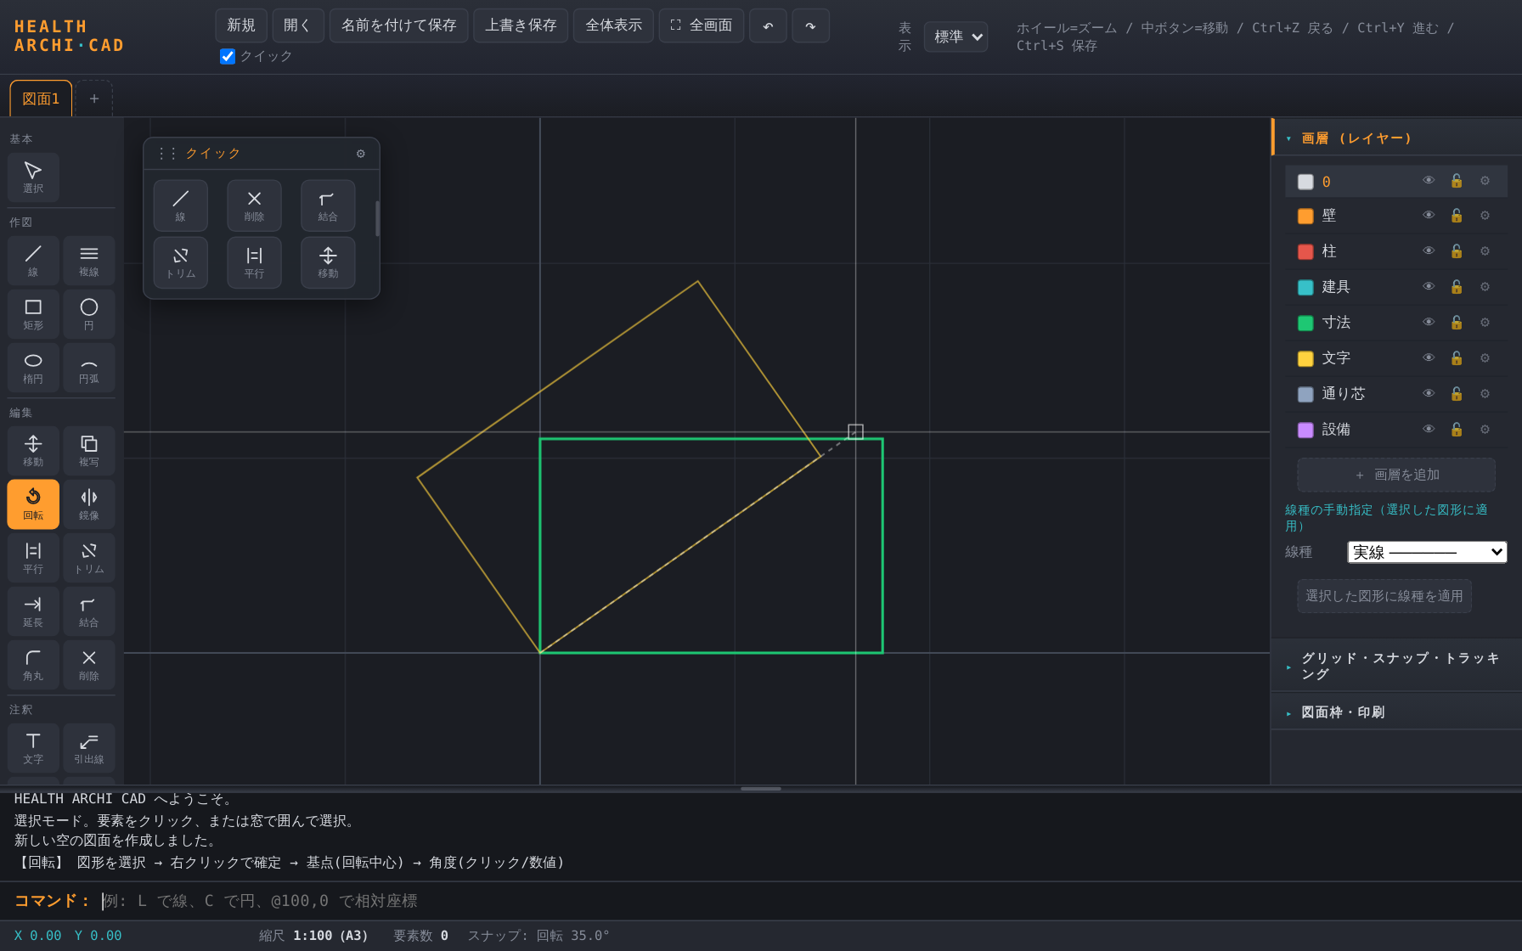Select the 削除 delete tool in left toolbar
Screen dimensions: 1522x951
click(89, 664)
